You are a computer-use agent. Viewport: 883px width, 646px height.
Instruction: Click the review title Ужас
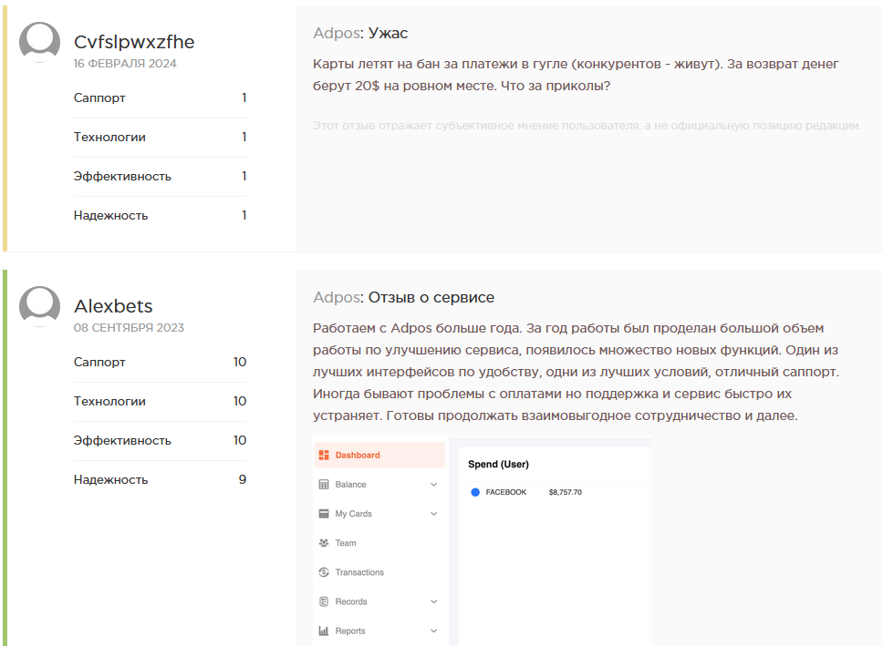coord(388,33)
